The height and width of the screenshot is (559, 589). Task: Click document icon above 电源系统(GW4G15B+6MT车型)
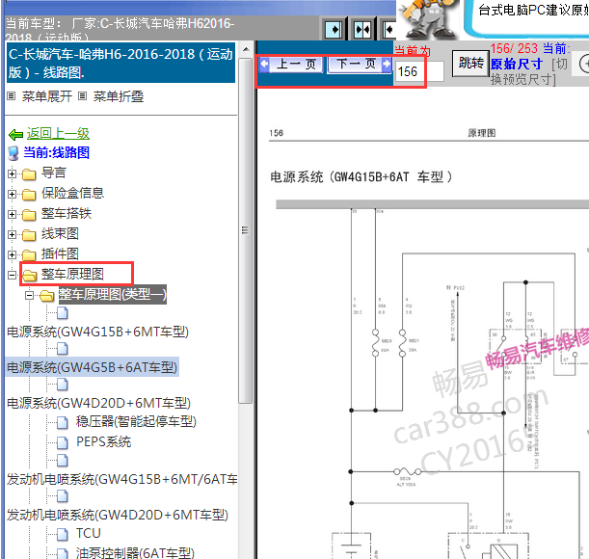click(63, 312)
